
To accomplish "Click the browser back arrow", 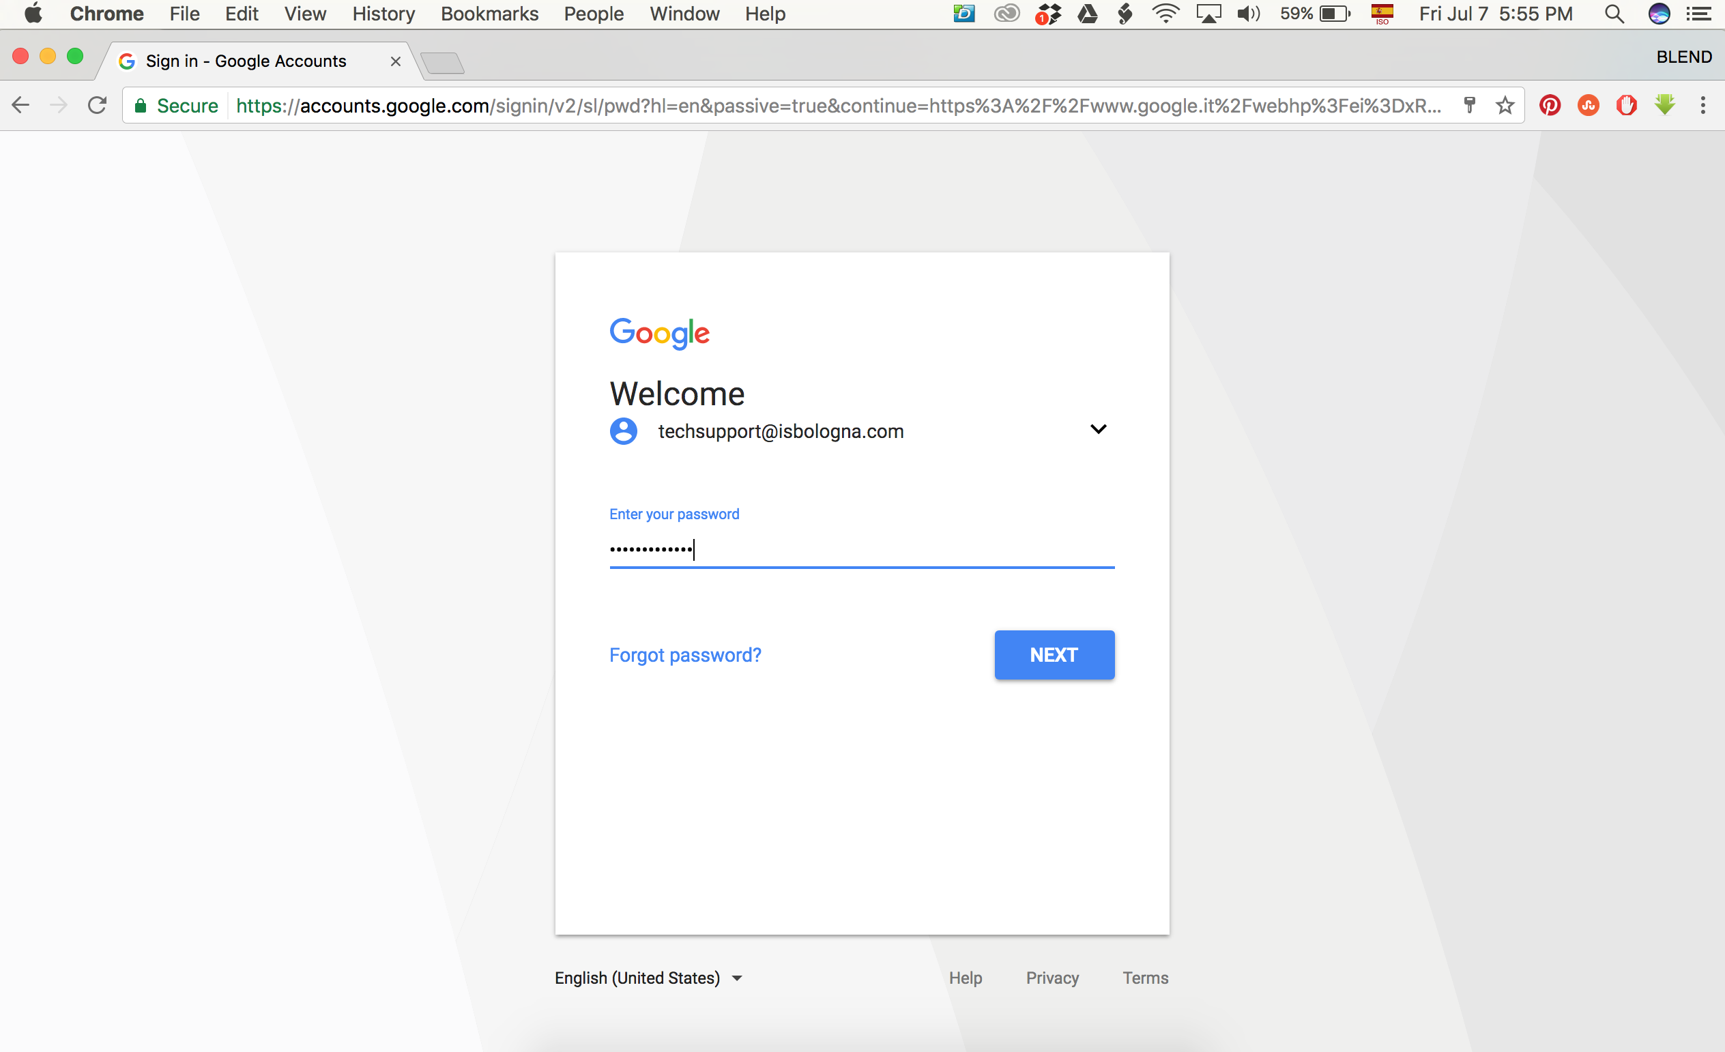I will click(x=21, y=106).
